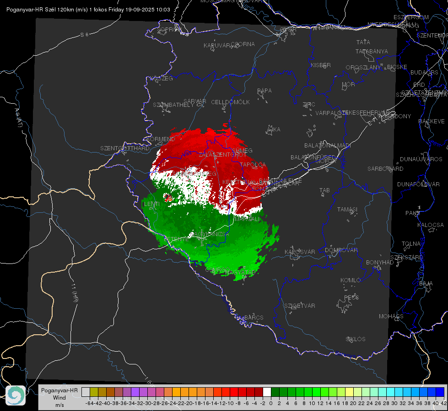Screen dimensions: 448x411
Task: Click the KAPOSVAR city label
Action: point(300,252)
